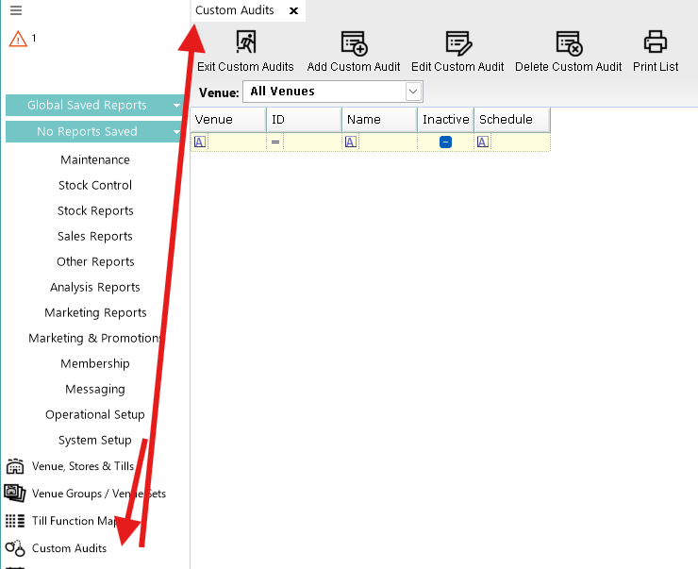Click the Add Custom Audit icon
698x569 pixels.
(354, 42)
